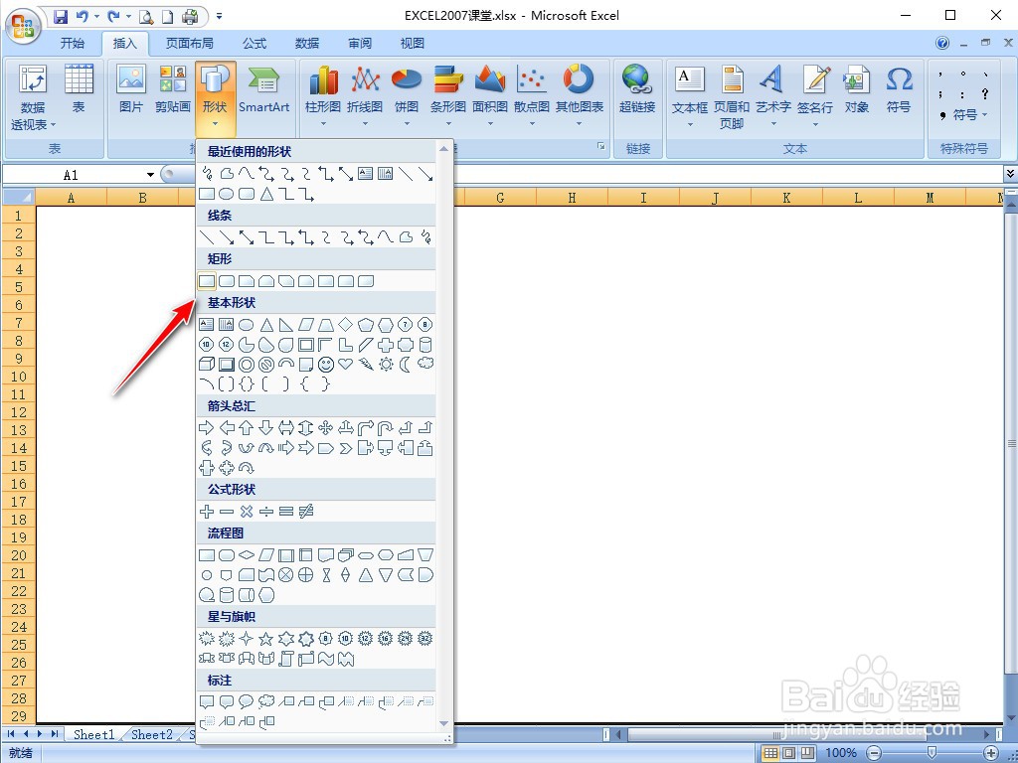Open the 公式 ribbon tab
Image resolution: width=1018 pixels, height=763 pixels.
pos(254,44)
